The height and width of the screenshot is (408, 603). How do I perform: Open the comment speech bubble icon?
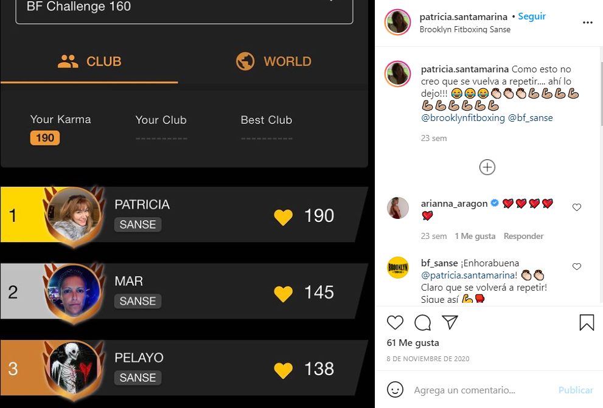click(422, 322)
